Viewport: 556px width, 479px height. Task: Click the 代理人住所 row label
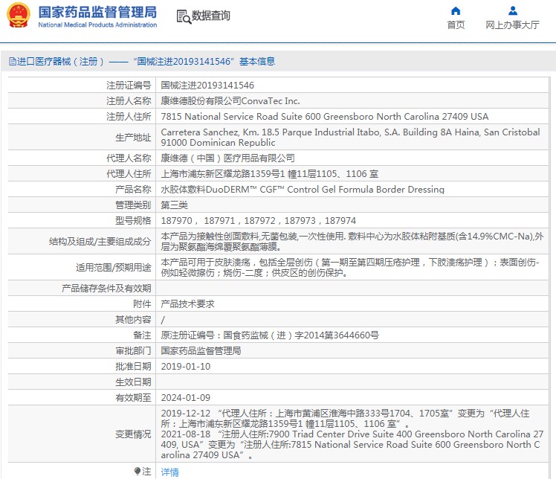click(x=129, y=174)
